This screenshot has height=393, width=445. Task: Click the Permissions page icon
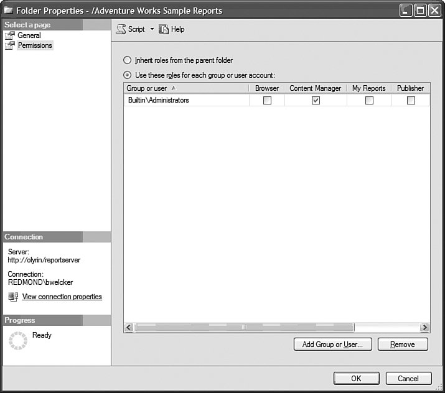[10, 45]
